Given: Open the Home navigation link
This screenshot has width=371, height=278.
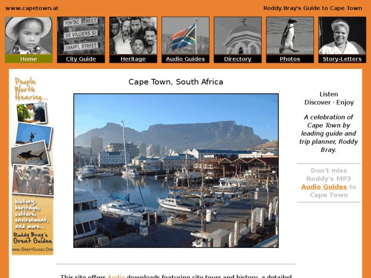Looking at the screenshot, I should pos(29,59).
